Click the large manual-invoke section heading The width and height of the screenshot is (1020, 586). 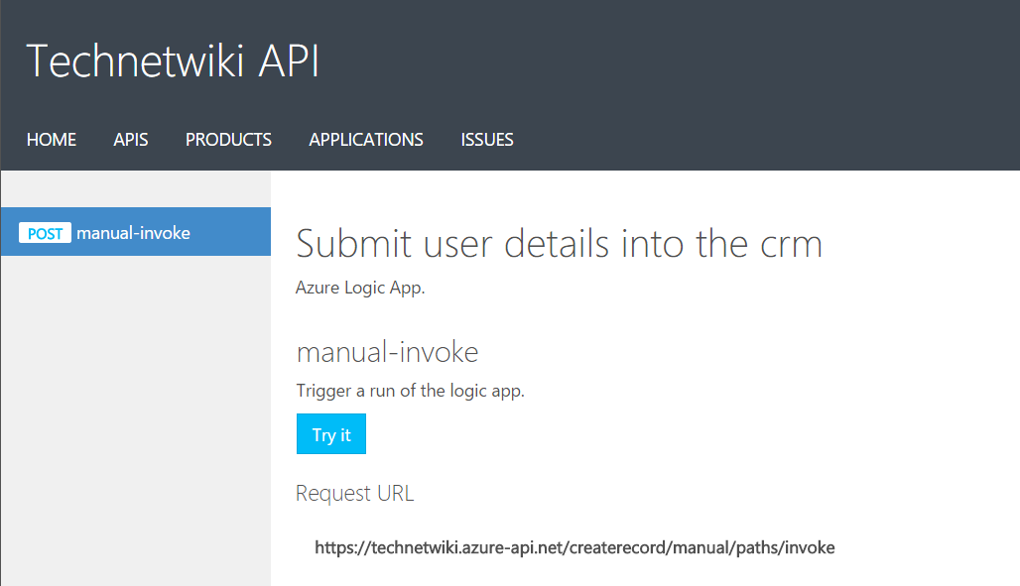[387, 352]
